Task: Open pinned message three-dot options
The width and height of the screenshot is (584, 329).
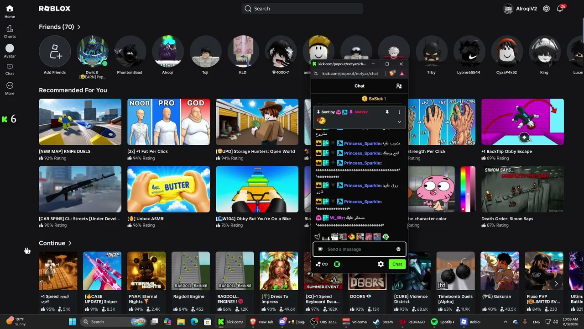Action: coord(399,112)
